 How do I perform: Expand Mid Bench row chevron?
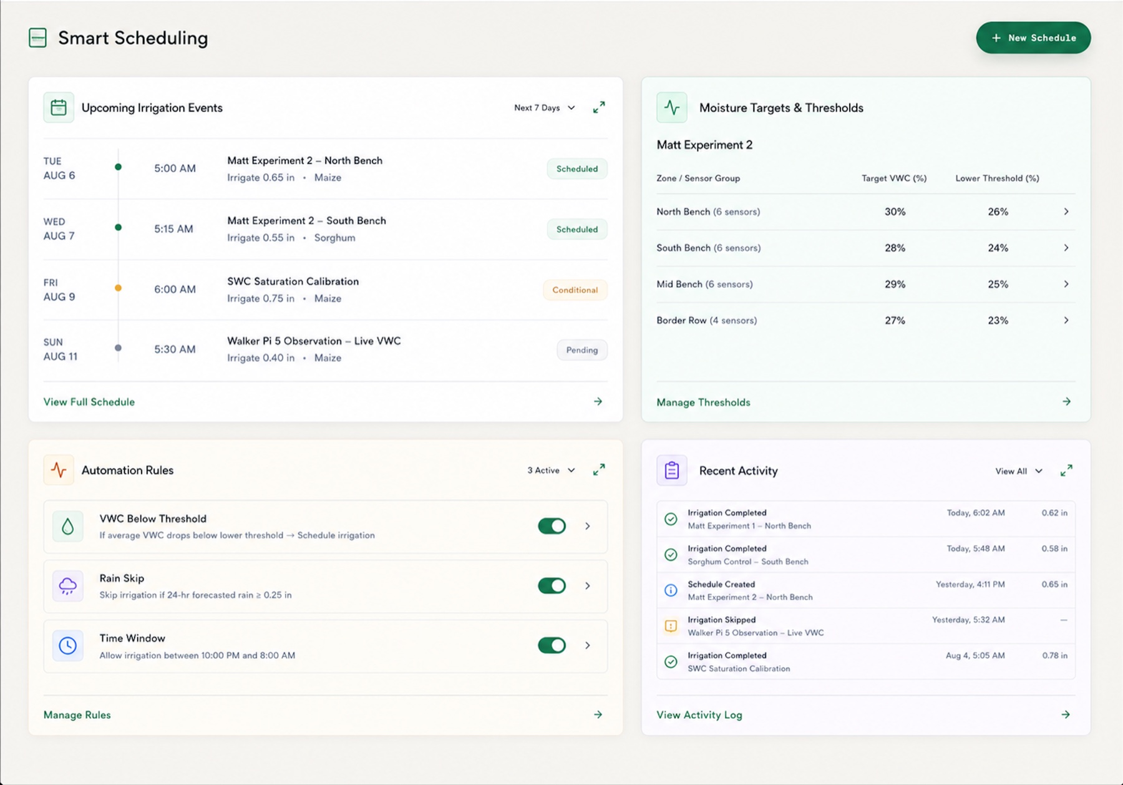[x=1066, y=284]
